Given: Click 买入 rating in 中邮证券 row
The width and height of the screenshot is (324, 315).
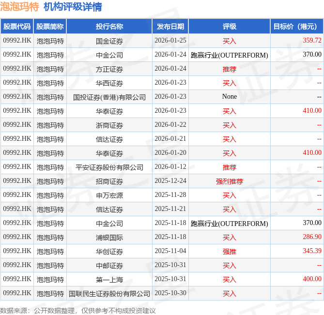Looking at the screenshot, I should [x=230, y=266].
